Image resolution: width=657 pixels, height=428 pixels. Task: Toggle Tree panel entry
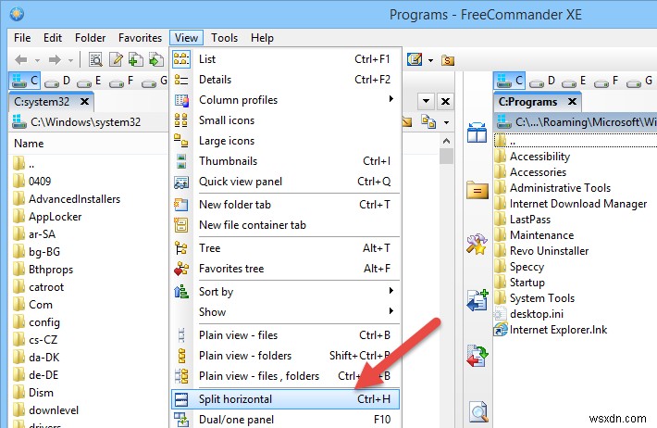pos(285,248)
